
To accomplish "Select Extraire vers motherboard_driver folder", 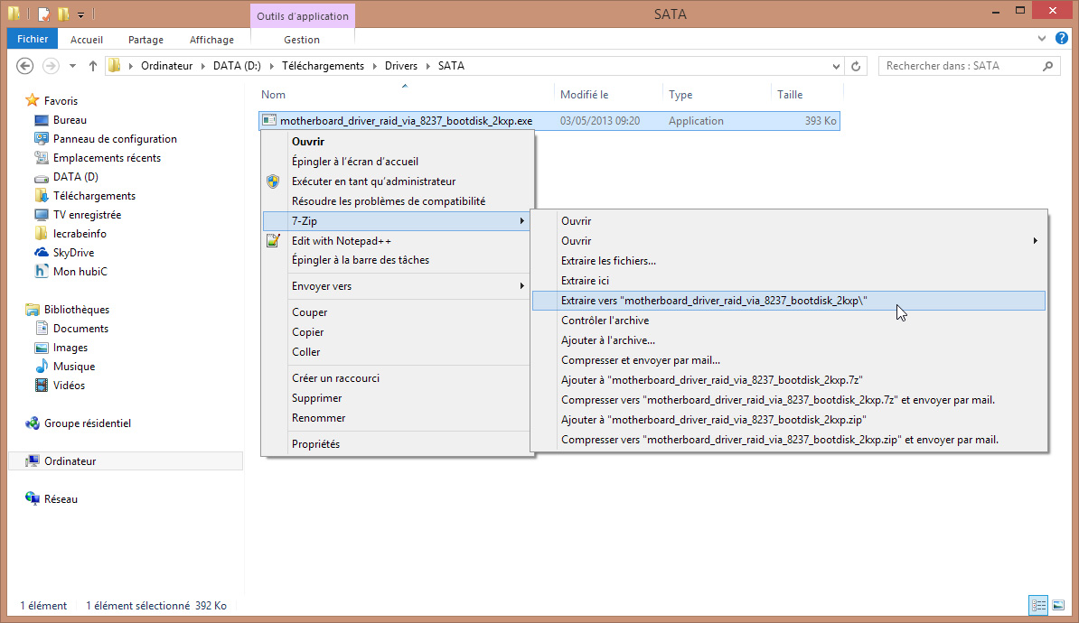I will 789,301.
